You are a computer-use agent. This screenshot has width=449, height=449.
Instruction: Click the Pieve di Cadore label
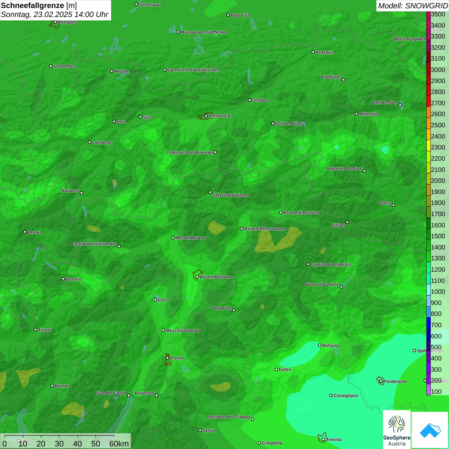pyautogui.click(x=322, y=284)
